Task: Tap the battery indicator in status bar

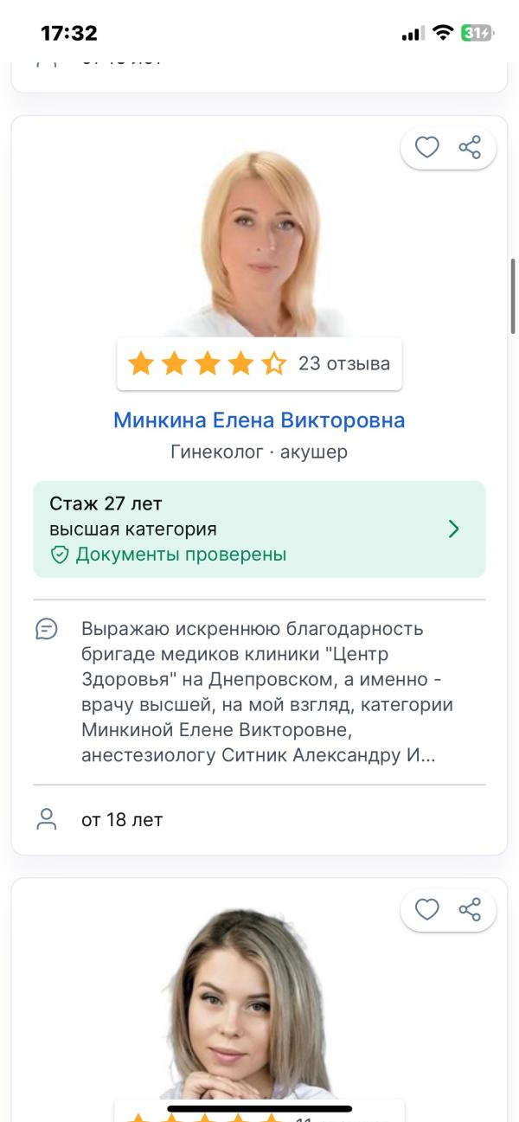Action: point(477,34)
